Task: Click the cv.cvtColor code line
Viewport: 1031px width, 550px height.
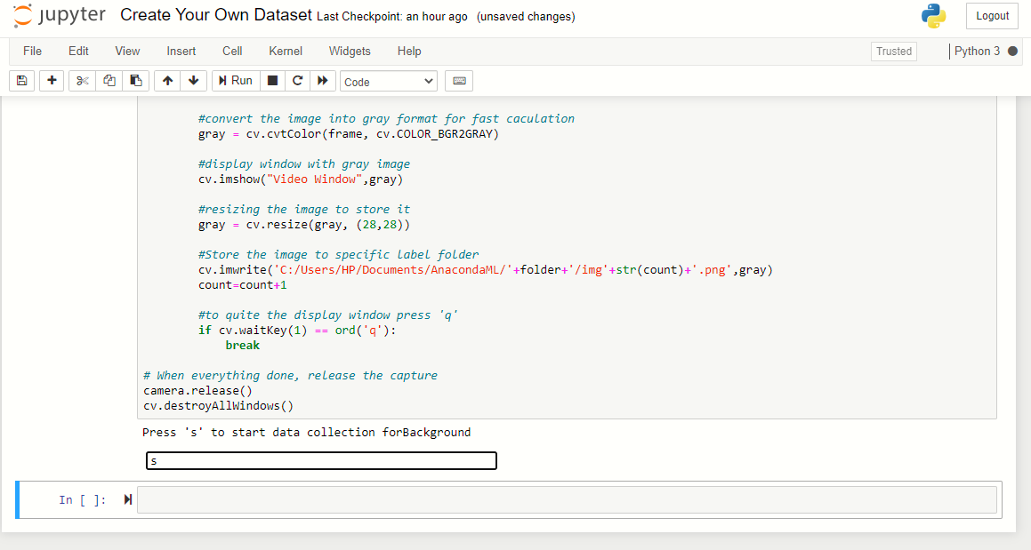Action: point(349,134)
